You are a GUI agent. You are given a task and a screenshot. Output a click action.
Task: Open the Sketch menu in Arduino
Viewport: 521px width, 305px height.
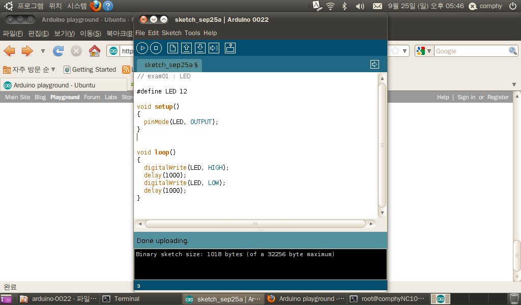pos(171,33)
